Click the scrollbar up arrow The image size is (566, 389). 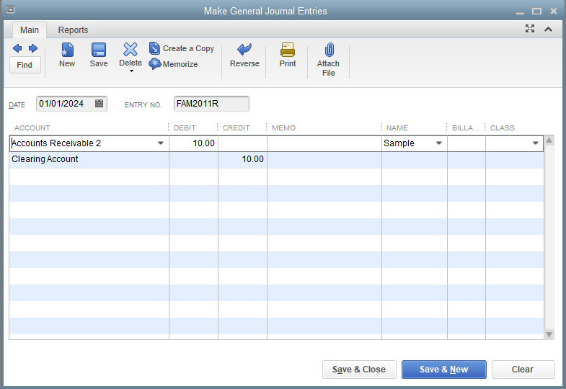pos(549,140)
